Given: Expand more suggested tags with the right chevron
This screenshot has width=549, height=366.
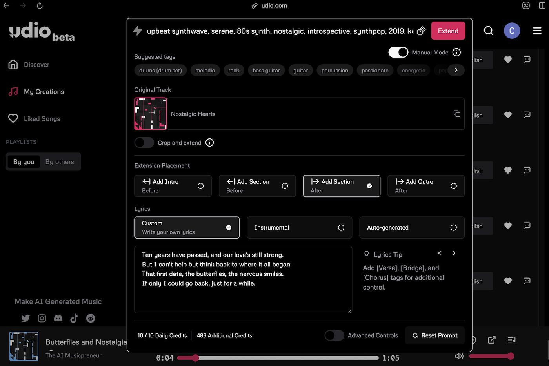Looking at the screenshot, I should (456, 70).
